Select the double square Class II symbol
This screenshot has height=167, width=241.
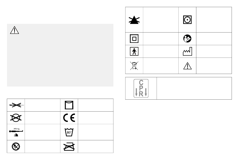[134, 39]
